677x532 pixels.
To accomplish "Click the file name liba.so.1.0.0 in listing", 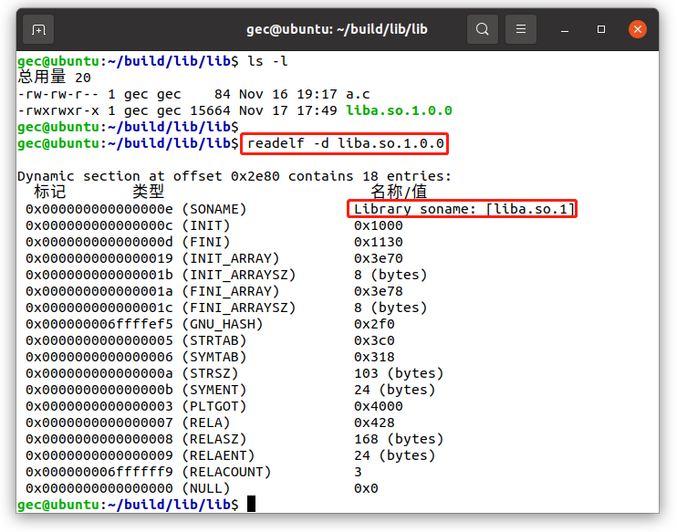I will point(399,110).
